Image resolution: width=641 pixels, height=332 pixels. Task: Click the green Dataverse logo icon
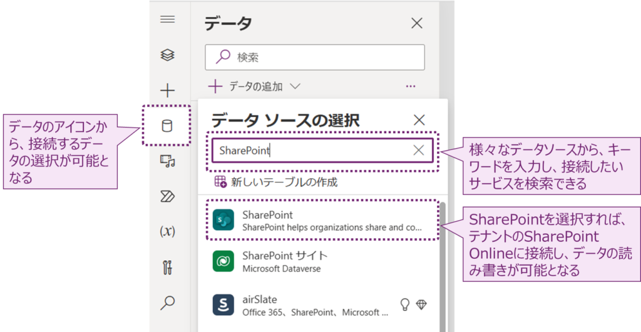(x=223, y=261)
